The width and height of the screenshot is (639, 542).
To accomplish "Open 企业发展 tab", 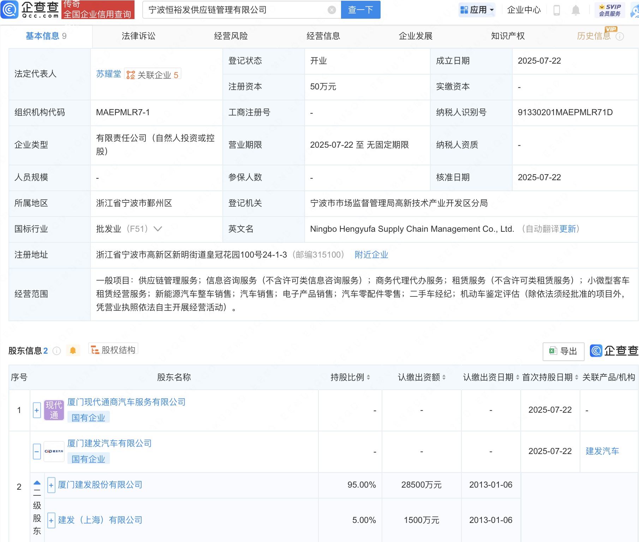I will point(416,36).
